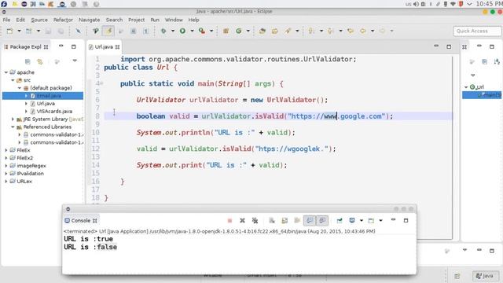Click the Terminate red square in Console
Viewport: 503px width, 283px height.
point(229,221)
